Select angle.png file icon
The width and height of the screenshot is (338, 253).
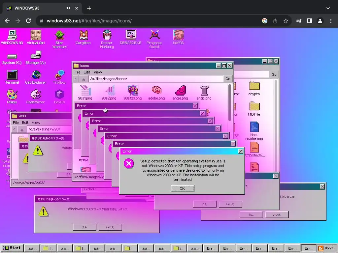180,93
